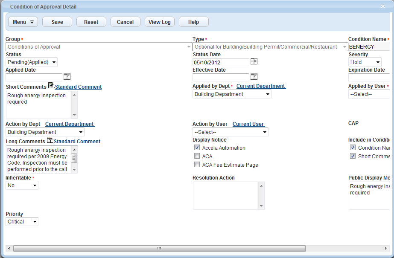Open the Priority dropdown set to Critical

[22, 222]
